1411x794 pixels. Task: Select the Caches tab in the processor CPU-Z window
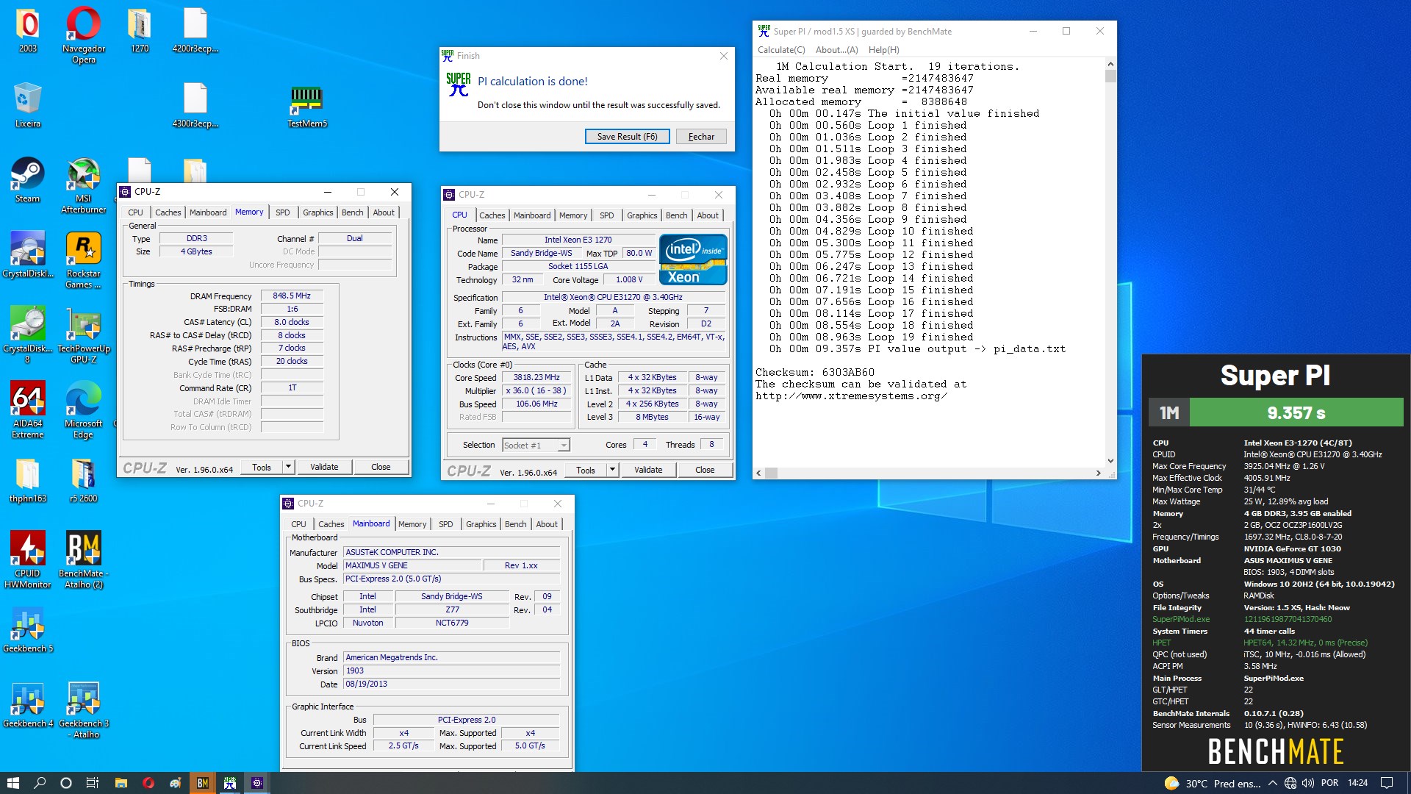[x=492, y=215]
